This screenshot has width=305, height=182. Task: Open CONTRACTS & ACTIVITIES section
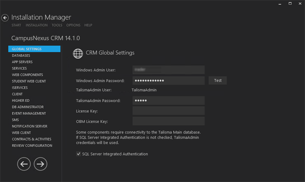[x=31, y=139]
